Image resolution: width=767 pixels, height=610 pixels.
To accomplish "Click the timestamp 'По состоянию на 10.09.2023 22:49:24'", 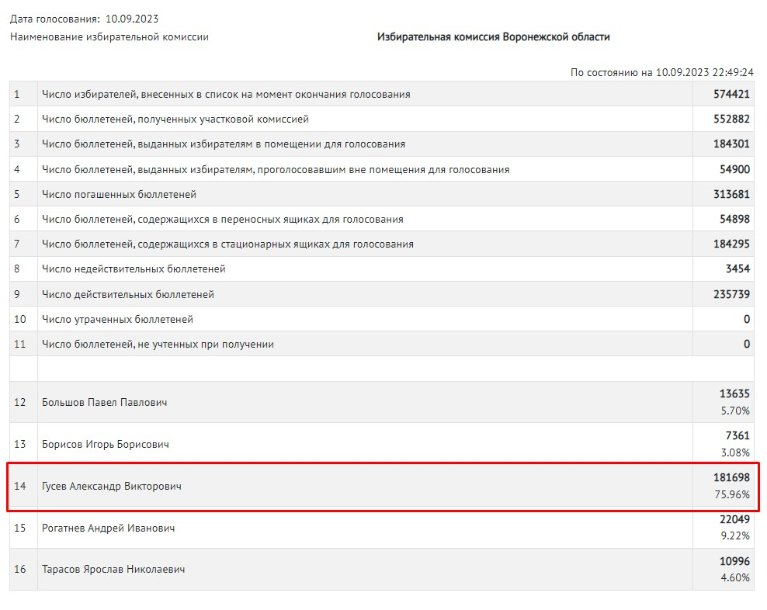I will point(662,72).
